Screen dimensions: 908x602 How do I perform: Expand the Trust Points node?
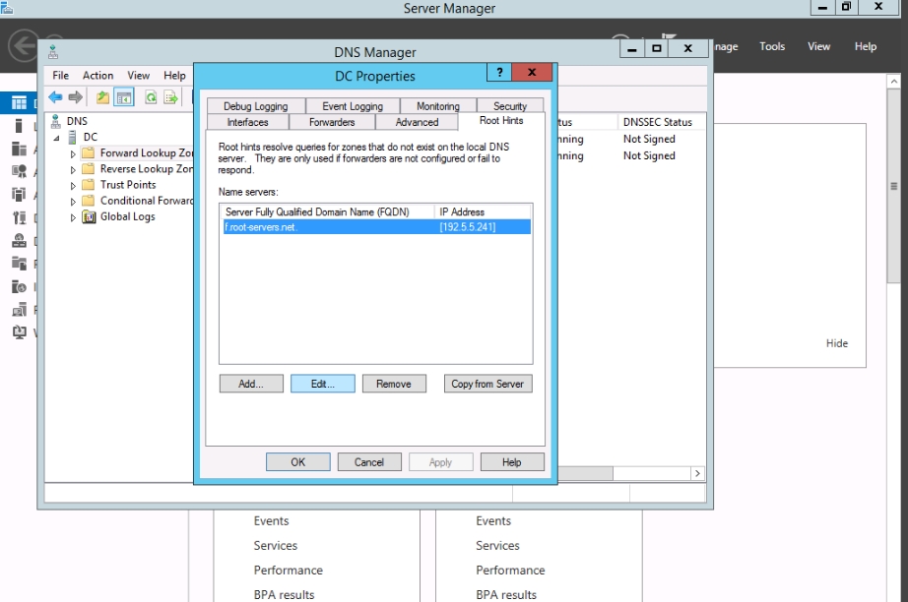click(x=73, y=186)
